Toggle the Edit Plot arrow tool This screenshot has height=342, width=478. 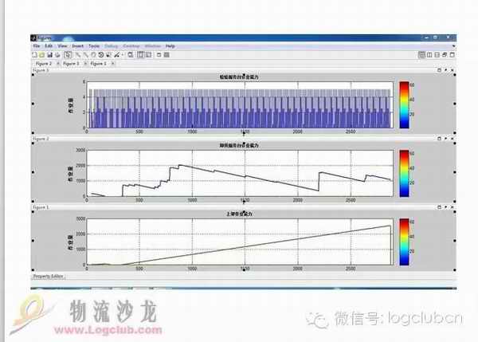tap(67, 54)
